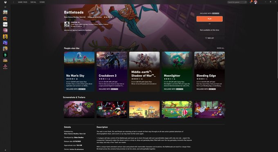The height and width of the screenshot is (152, 278).
Task: Click the Description heading
Action: [x=102, y=127]
